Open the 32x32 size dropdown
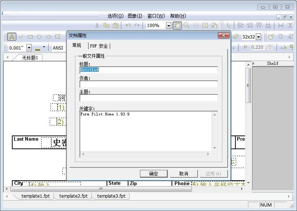 (258, 37)
